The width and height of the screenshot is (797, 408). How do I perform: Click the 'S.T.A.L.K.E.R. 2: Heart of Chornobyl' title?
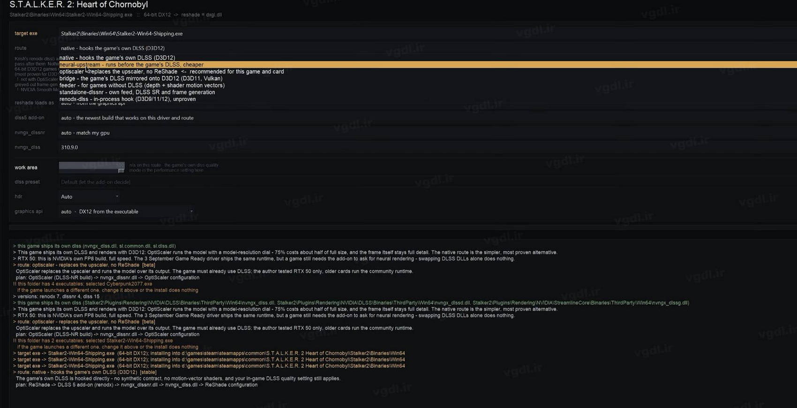pos(79,5)
